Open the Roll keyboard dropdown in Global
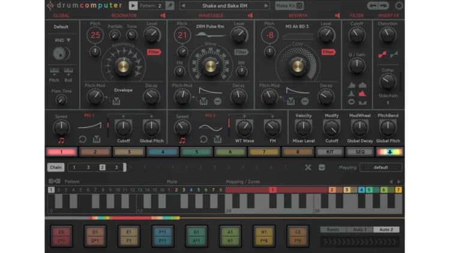450x253 pixels. 68,71
